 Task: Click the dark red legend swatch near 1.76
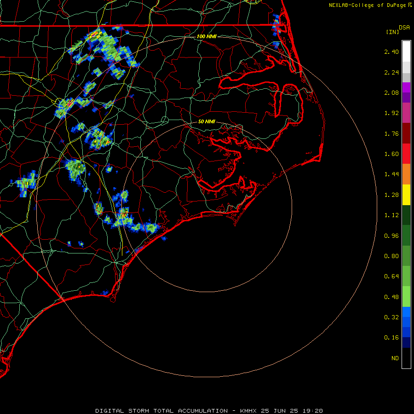pyautogui.click(x=406, y=133)
